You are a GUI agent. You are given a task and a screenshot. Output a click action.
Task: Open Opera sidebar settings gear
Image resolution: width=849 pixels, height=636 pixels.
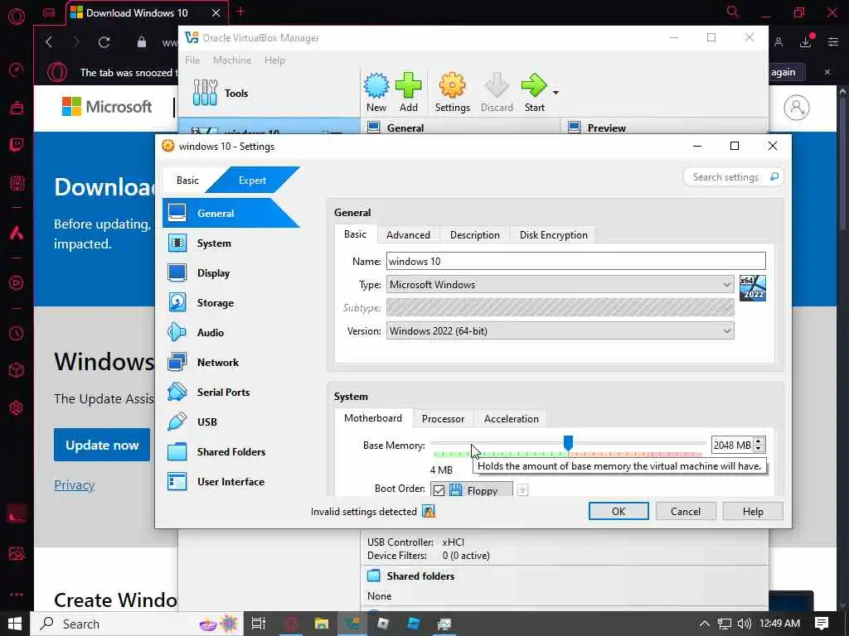point(17,407)
